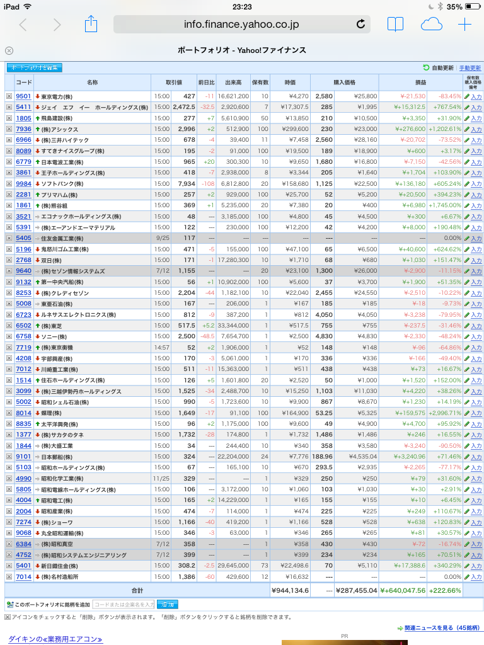Viewport: 484px width, 645px height.
Task: Click pencil edit icon in ソフトバンク row
Action: tap(467, 184)
